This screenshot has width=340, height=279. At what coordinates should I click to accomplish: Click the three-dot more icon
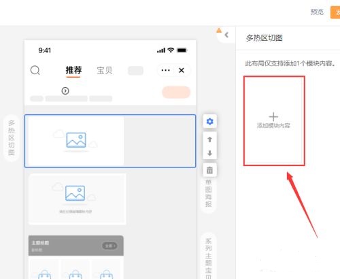[x=165, y=70]
